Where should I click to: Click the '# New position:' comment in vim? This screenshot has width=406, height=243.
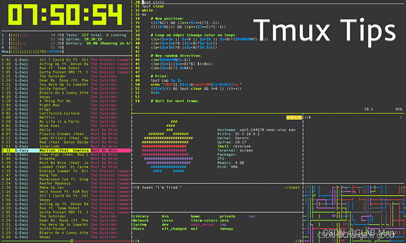167,19
